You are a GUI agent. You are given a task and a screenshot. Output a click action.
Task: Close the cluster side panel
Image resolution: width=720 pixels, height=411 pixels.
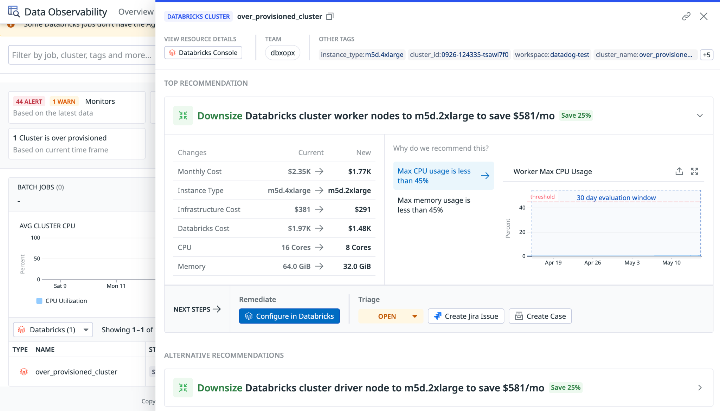(x=703, y=16)
